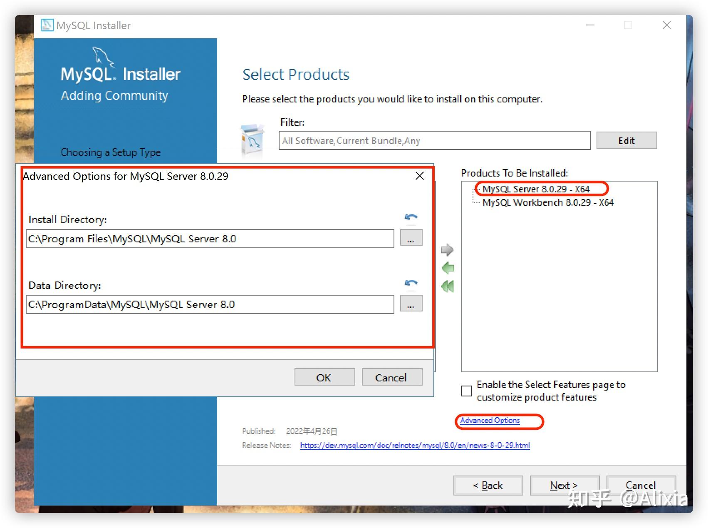The height and width of the screenshot is (528, 708).
Task: Go to previous step with Back
Action: (x=488, y=485)
